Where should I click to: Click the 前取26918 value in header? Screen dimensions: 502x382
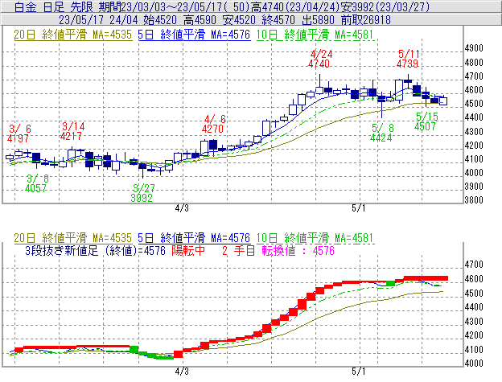pos(365,20)
